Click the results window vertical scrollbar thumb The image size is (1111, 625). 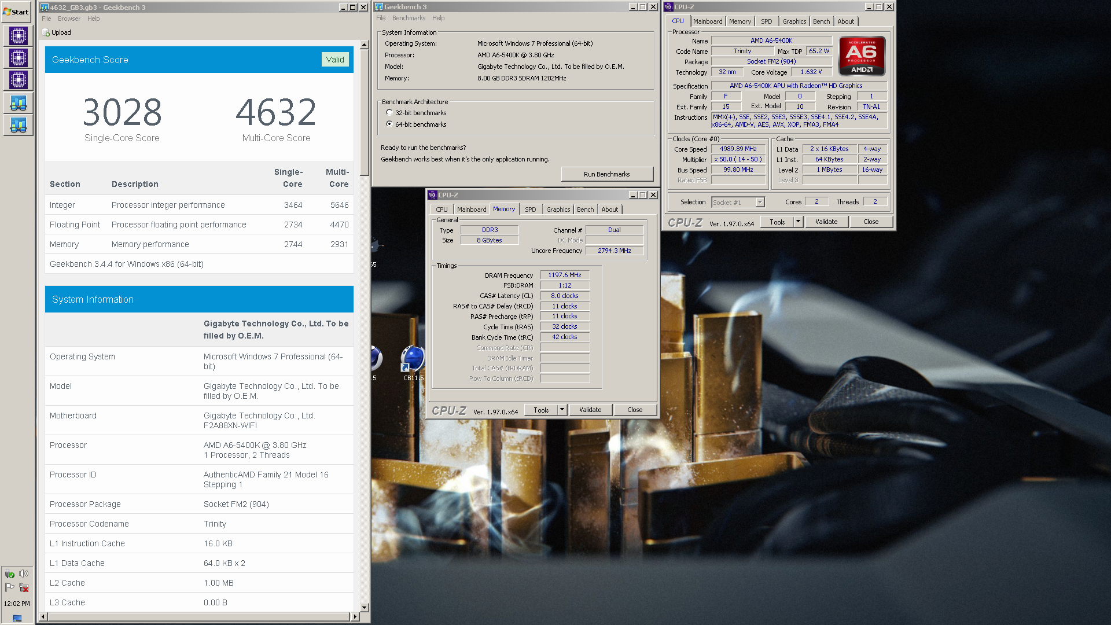coord(364,113)
